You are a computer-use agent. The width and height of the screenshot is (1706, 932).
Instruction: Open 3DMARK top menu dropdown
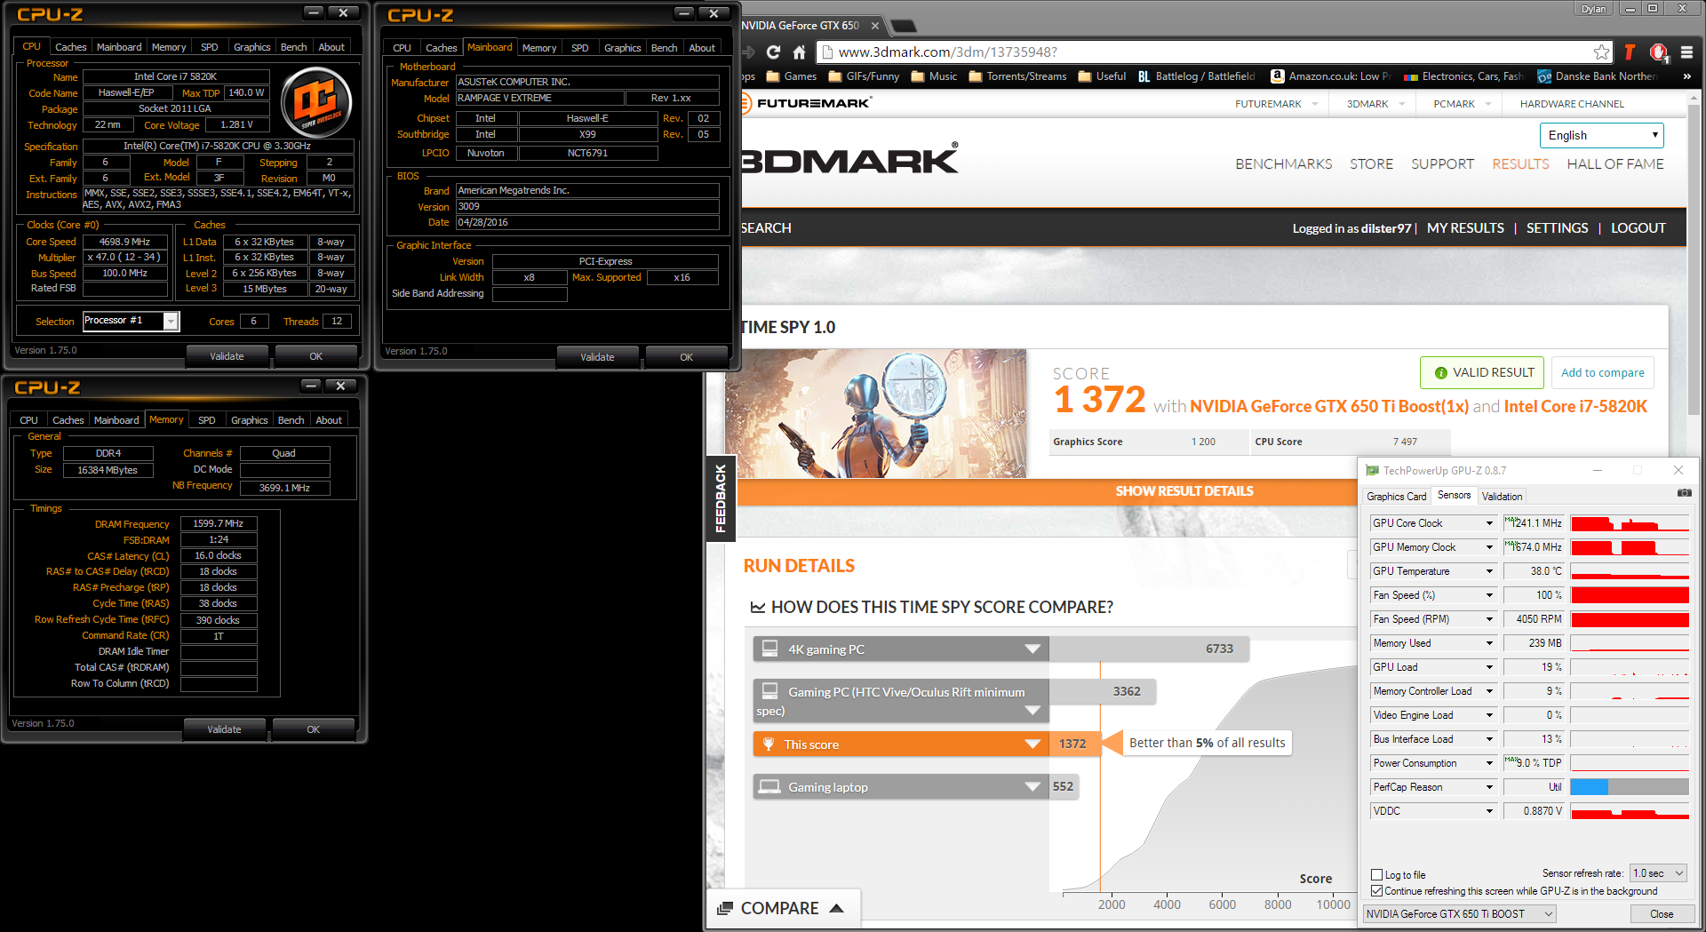(x=1375, y=104)
